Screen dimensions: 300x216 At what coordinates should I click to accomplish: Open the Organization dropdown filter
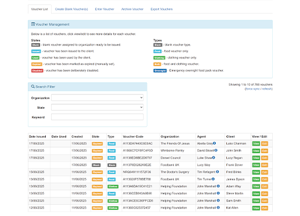(x=97, y=98)
